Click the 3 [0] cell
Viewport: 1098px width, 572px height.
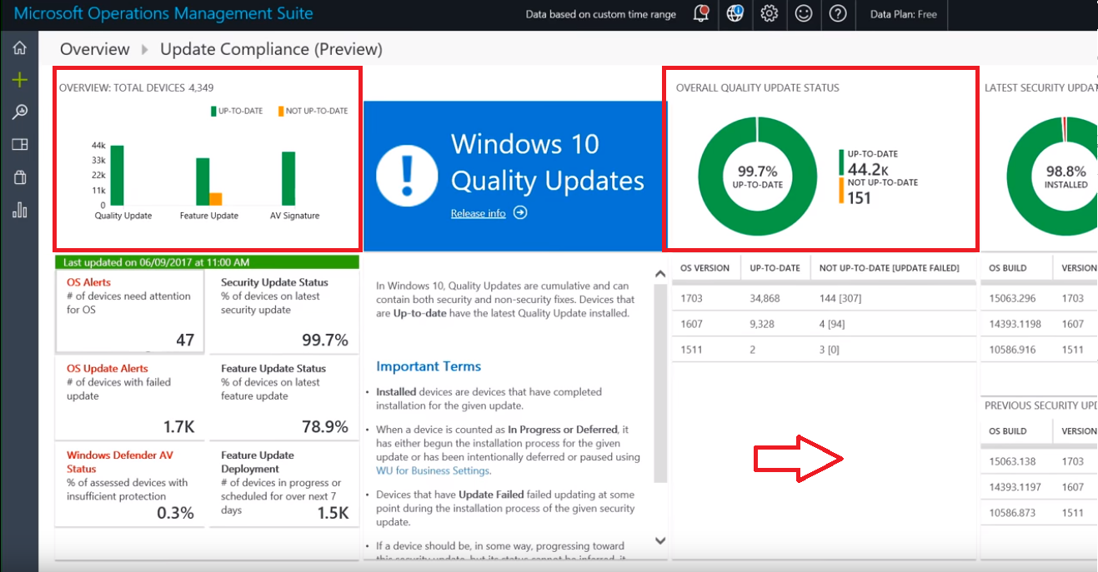point(830,350)
